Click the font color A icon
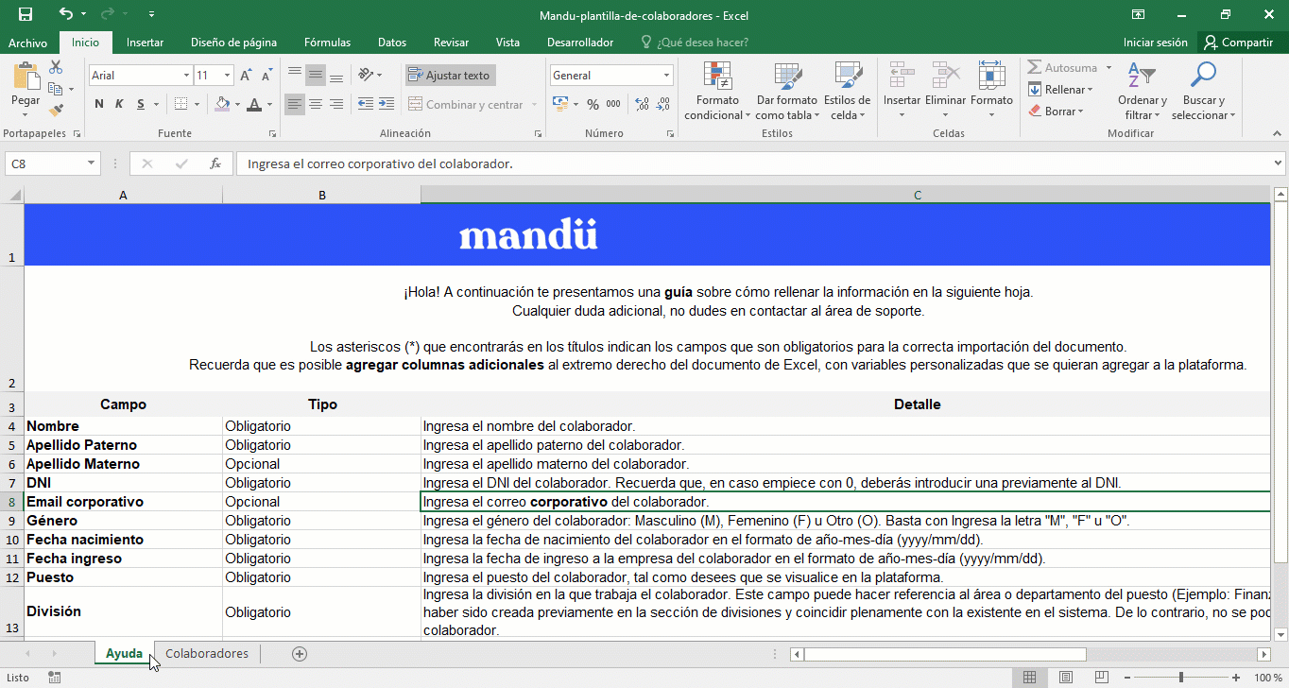Screen dimensions: 1289x688 pyautogui.click(x=256, y=104)
